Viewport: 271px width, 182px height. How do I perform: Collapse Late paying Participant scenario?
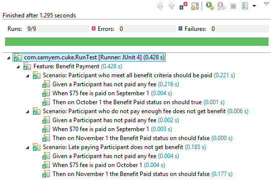coord(27,148)
